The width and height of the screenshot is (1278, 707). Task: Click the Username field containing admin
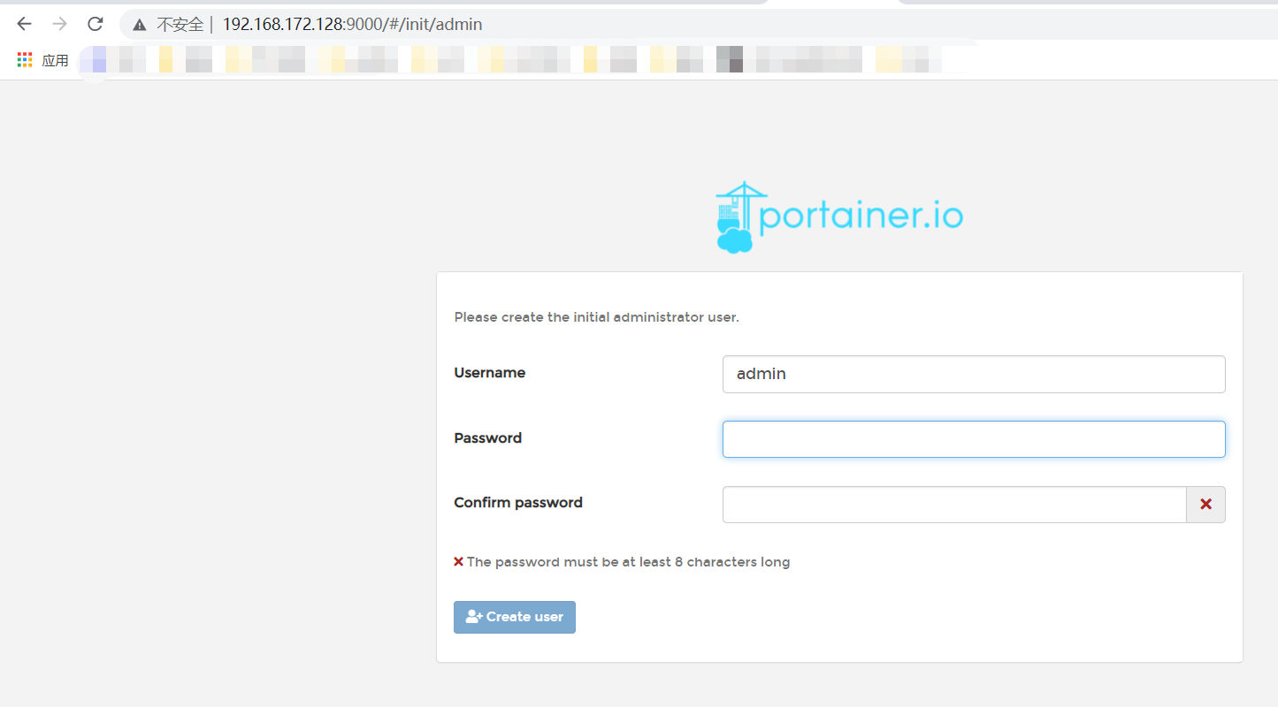coord(974,374)
